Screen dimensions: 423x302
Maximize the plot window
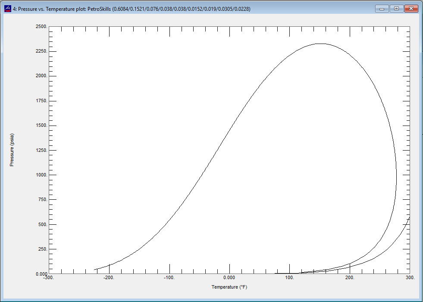pos(396,8)
